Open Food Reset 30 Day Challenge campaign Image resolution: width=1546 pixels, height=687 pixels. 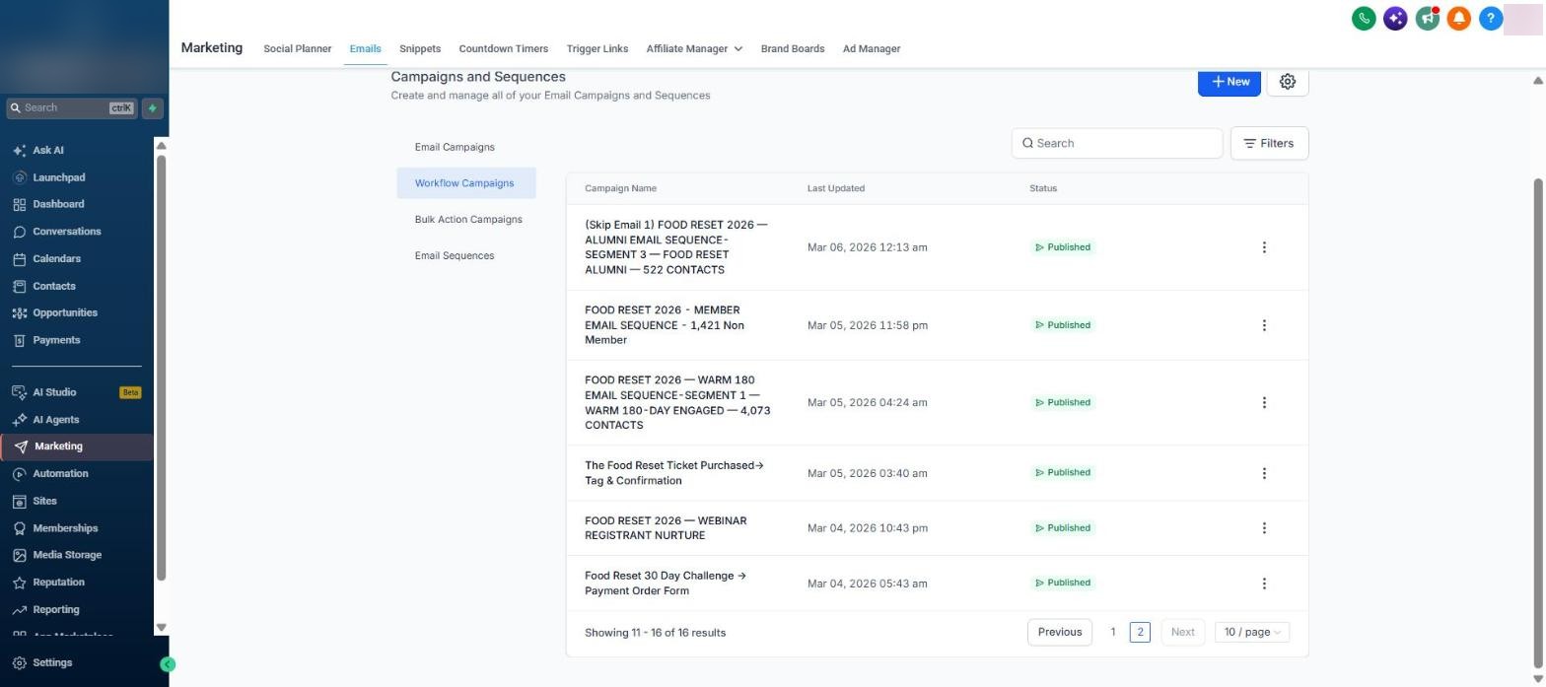(x=666, y=584)
